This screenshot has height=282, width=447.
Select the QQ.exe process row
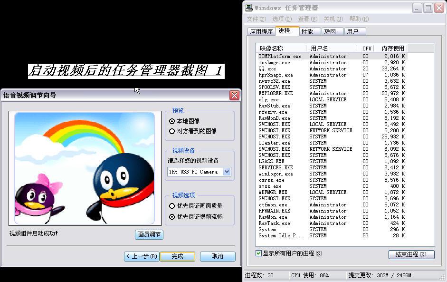pyautogui.click(x=332, y=69)
